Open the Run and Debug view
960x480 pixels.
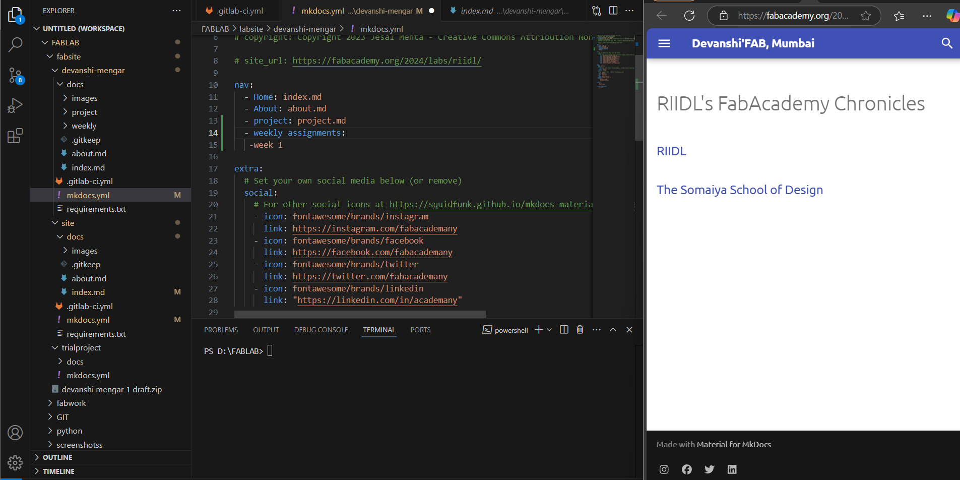(15, 105)
